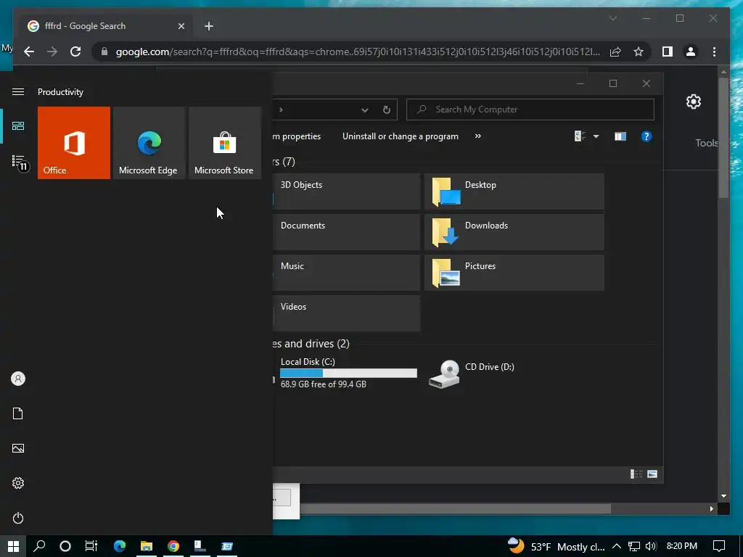
Task: Select the Desktop folder
Action: [x=514, y=191]
